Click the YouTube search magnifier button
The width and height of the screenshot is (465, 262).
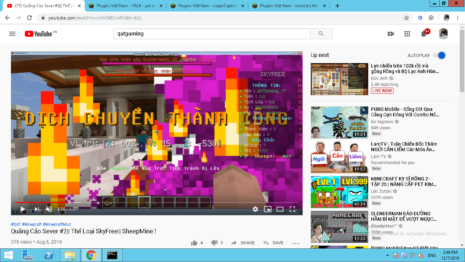click(321, 34)
